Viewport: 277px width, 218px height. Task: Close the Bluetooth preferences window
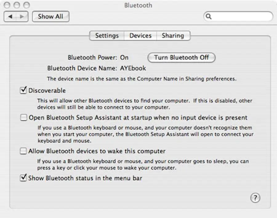[x=6, y=5]
